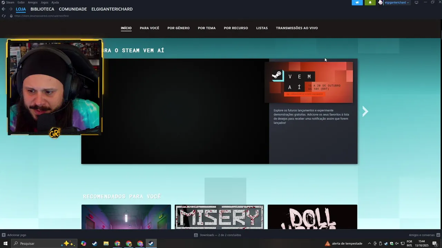Click the Meet Now camera tray icon

coord(375,244)
